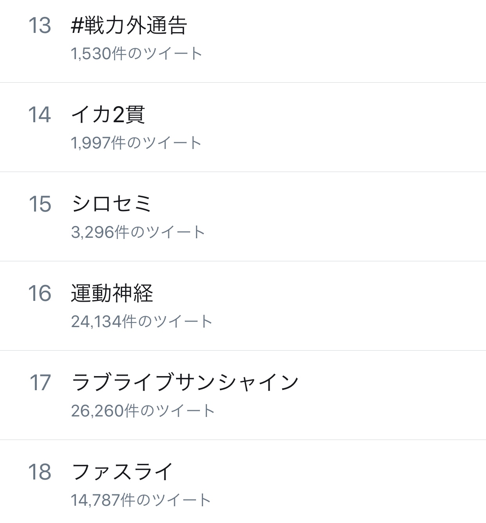486x523 pixels.
Task: Tap the 14,787件のツイート count
Action: [x=141, y=500]
